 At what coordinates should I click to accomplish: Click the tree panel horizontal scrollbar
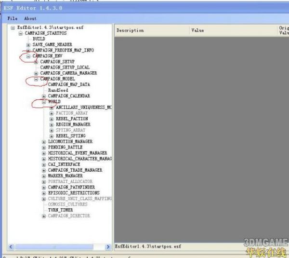coord(60,246)
